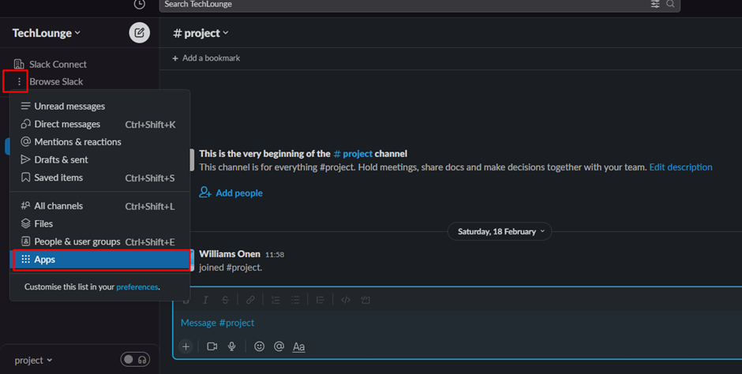The width and height of the screenshot is (742, 374).
Task: Toggle formatting toolbar with Aa icon
Action: click(298, 347)
